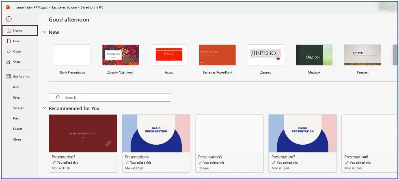Image resolution: width=399 pixels, height=180 pixels.
Task: Collapse the Recommended for You section
Action: pos(44,108)
